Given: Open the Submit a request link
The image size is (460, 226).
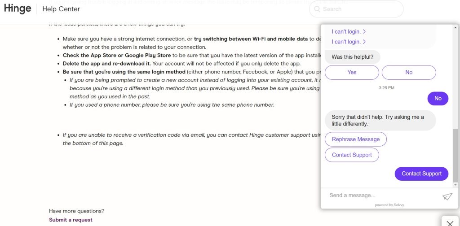Looking at the screenshot, I should pyautogui.click(x=71, y=220).
